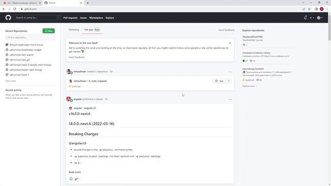This screenshot has width=331, height=186.
Task: Open the beatmaker-widget repository link
Action: click(25, 50)
